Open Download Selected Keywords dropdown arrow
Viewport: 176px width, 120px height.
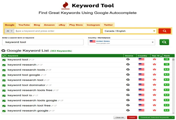pos(173,118)
